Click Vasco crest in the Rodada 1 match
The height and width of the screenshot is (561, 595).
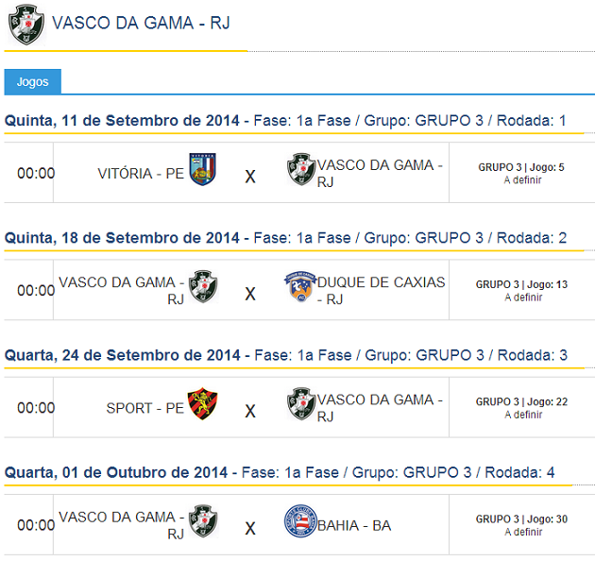pos(301,170)
